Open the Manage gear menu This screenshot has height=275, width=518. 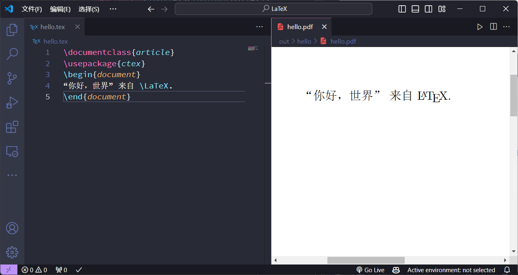coord(12,252)
